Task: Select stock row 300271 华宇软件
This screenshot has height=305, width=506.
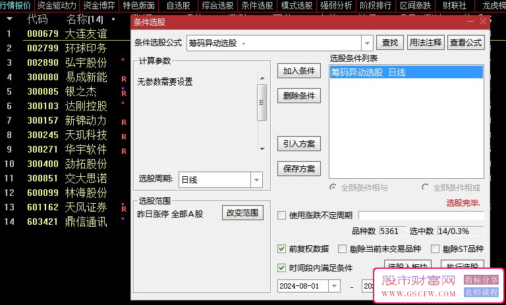Action: 65,149
